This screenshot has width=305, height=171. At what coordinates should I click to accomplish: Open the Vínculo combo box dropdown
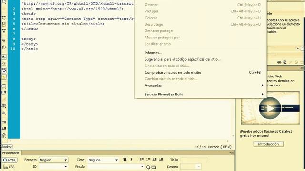(142, 167)
